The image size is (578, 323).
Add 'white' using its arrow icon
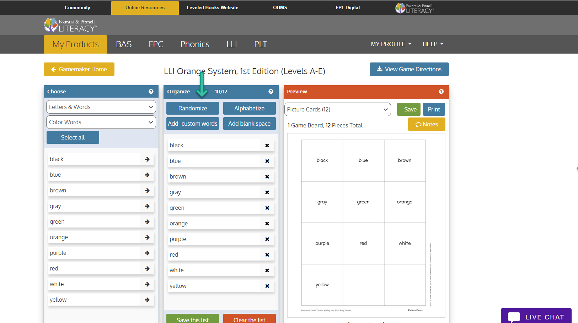147,284
